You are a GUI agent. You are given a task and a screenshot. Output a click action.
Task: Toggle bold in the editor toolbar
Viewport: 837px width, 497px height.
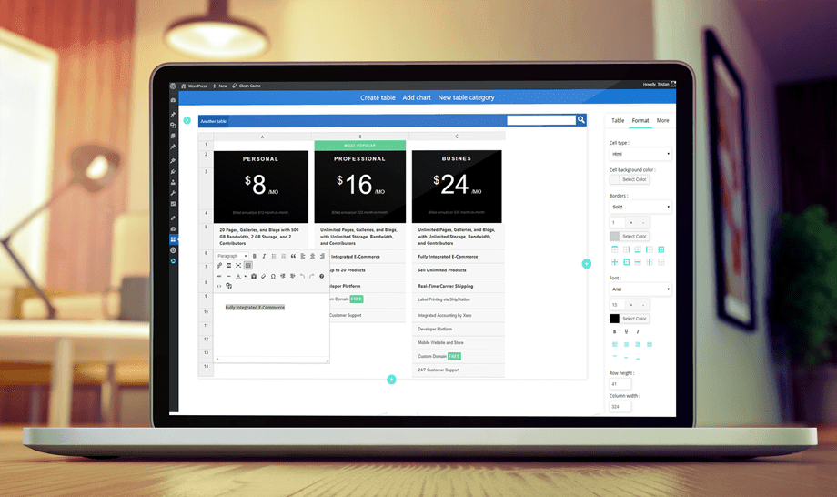point(255,257)
